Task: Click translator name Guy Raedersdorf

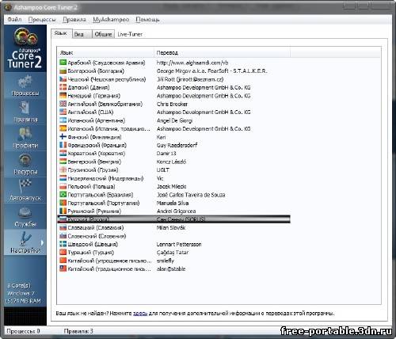Action: pyautogui.click(x=177, y=145)
